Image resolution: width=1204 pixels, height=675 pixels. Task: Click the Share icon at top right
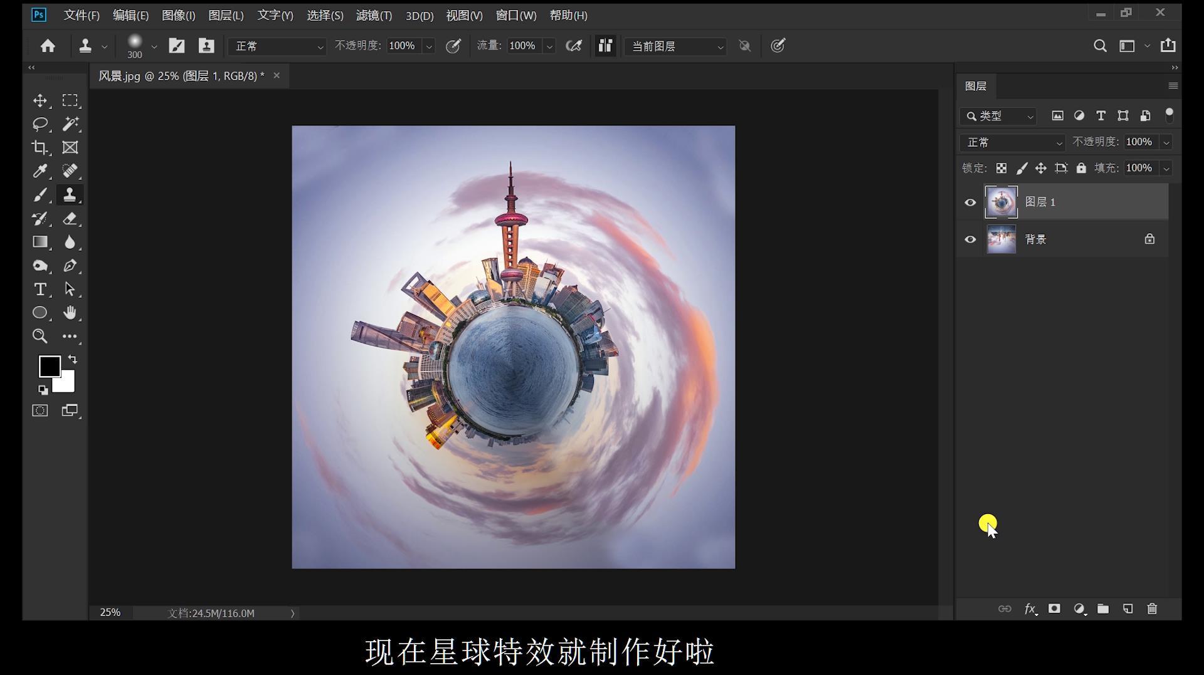[1168, 46]
